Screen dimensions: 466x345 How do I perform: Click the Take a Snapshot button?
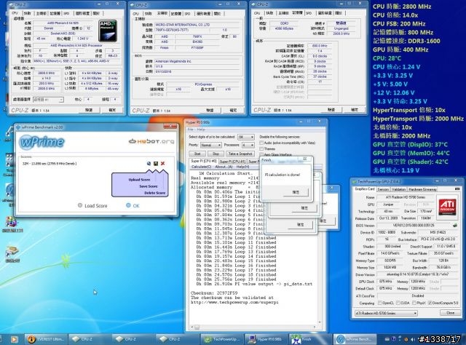click(x=240, y=154)
